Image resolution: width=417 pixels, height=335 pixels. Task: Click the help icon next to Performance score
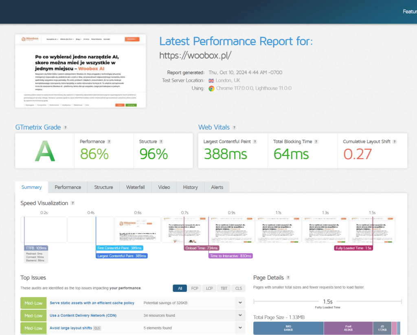[109, 142]
